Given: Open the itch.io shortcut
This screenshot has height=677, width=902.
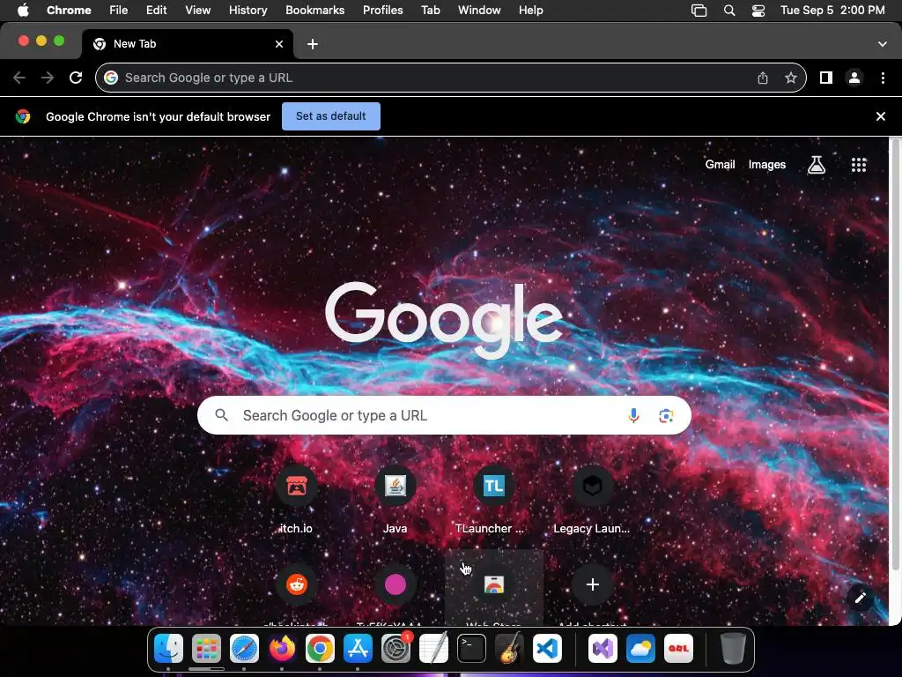Looking at the screenshot, I should 296,501.
